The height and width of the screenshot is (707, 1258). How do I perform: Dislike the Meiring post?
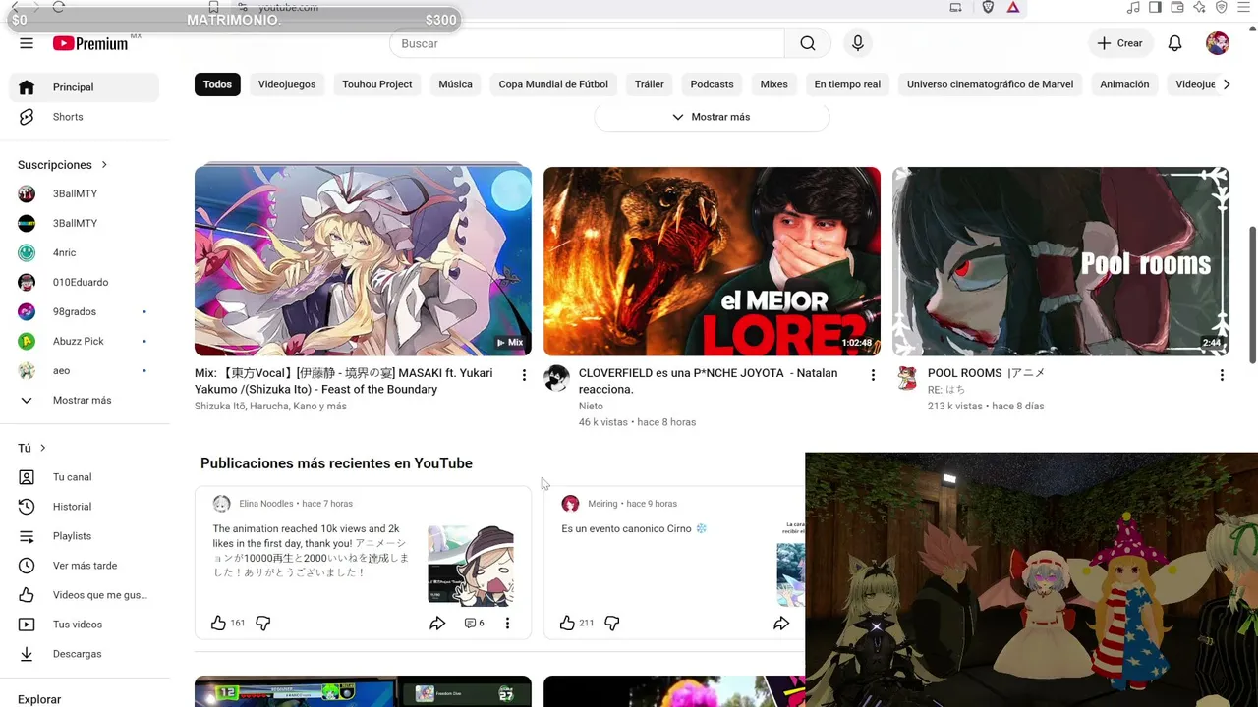[x=612, y=623]
